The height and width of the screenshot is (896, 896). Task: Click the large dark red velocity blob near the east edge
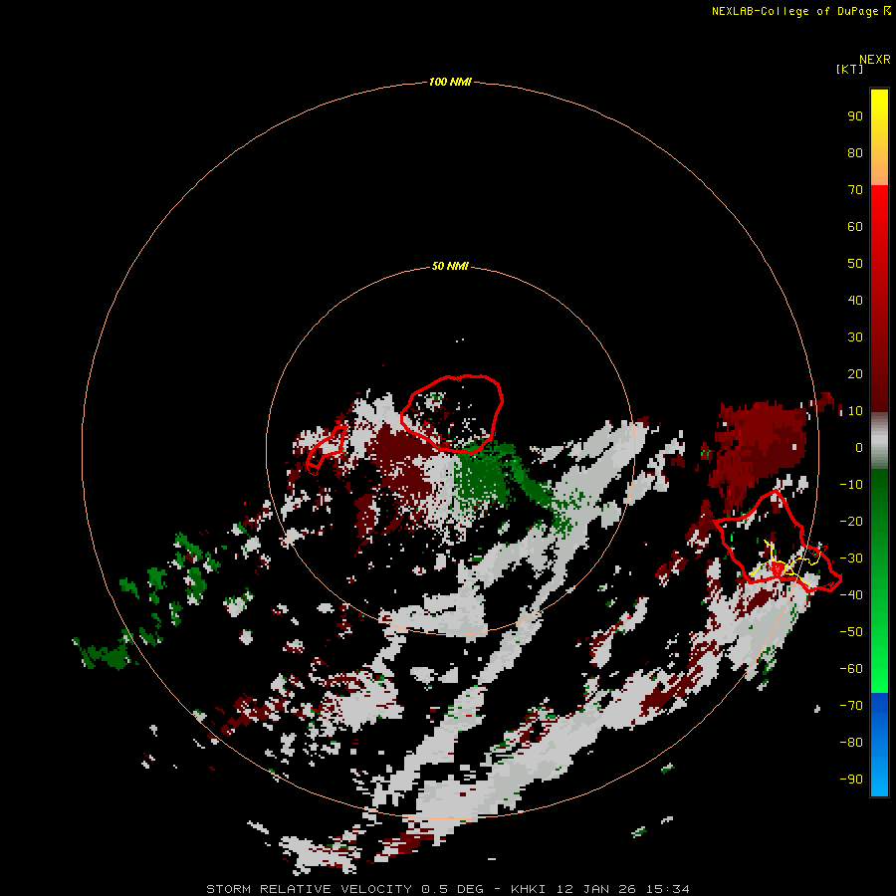(x=758, y=449)
